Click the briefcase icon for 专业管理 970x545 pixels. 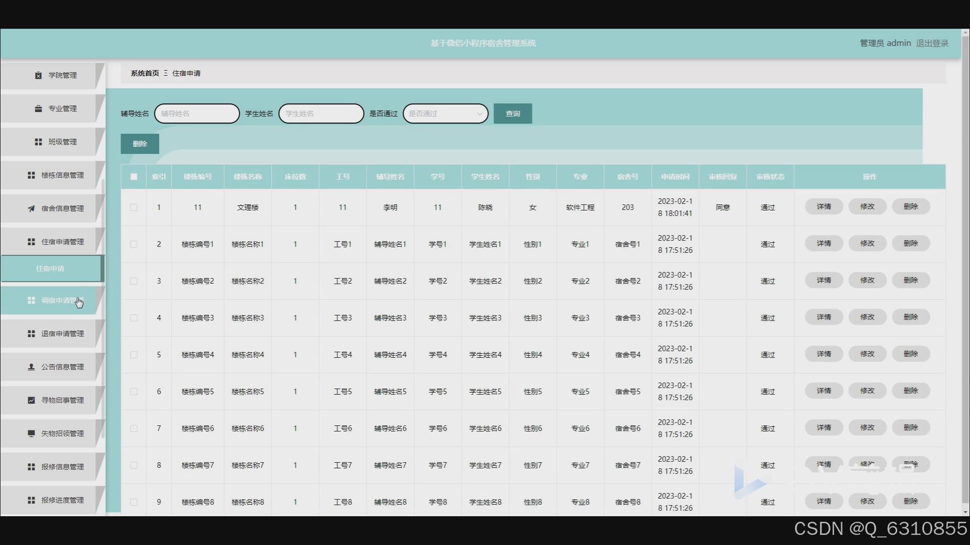pos(38,108)
